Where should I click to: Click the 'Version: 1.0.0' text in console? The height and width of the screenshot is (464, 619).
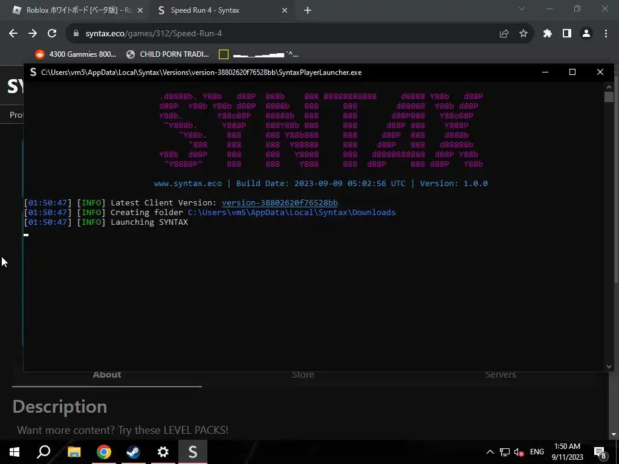453,184
